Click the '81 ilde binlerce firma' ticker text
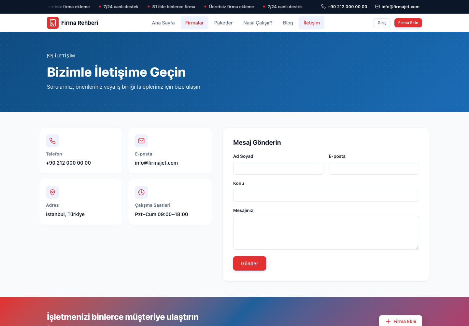Screen dimensions: 469x326 (174, 7)
